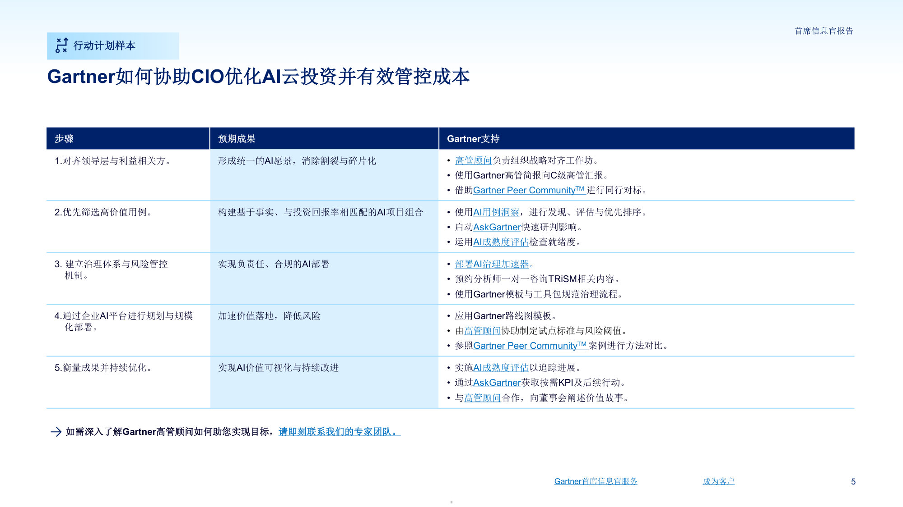This screenshot has width=903, height=507.
Task: Click step text 1.对齐领导层与利益相关方
Action: pyautogui.click(x=112, y=161)
